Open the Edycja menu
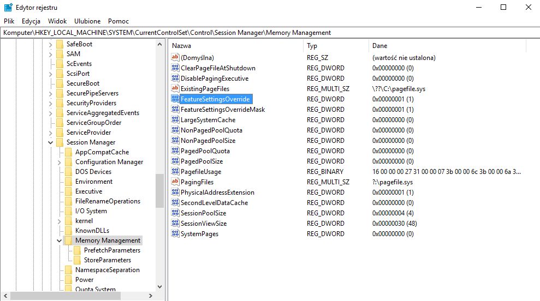 coord(31,21)
